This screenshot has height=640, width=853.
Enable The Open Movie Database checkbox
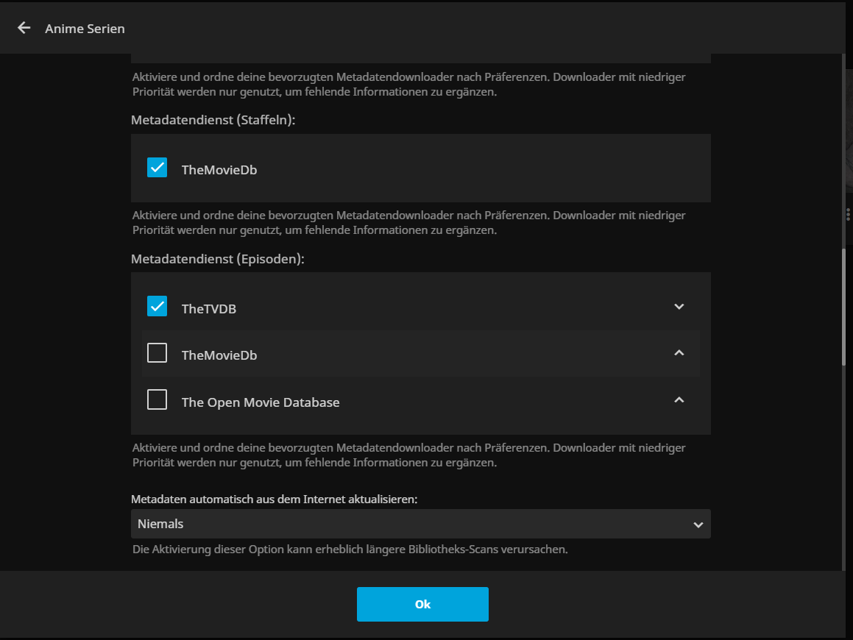tap(157, 400)
